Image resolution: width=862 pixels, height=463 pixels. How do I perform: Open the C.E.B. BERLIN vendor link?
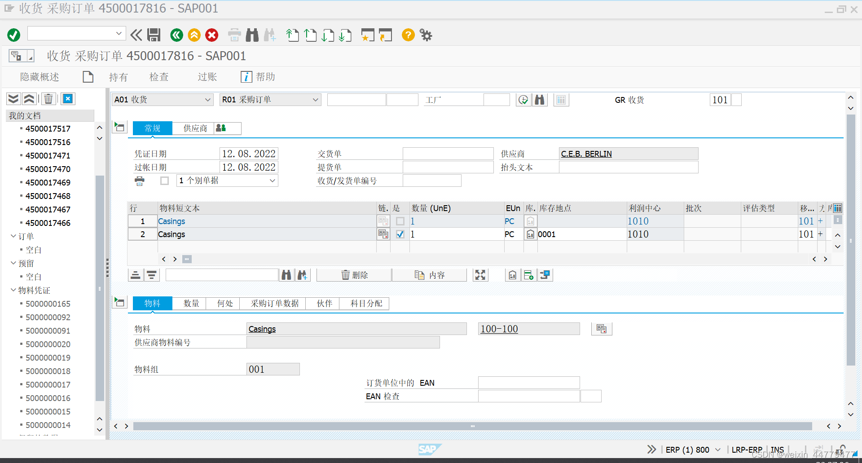coord(586,154)
